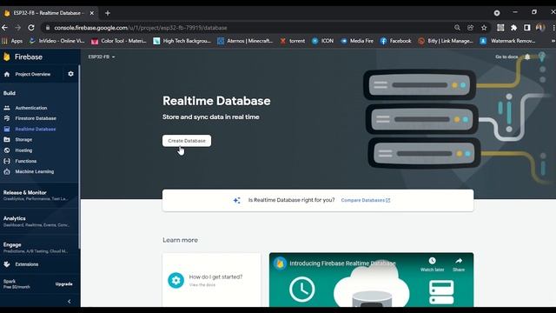
Task: Open the Chrome profile avatar
Action: click(540, 28)
